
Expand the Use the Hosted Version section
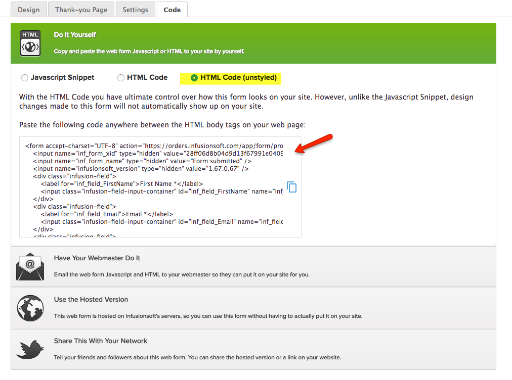tap(91, 300)
